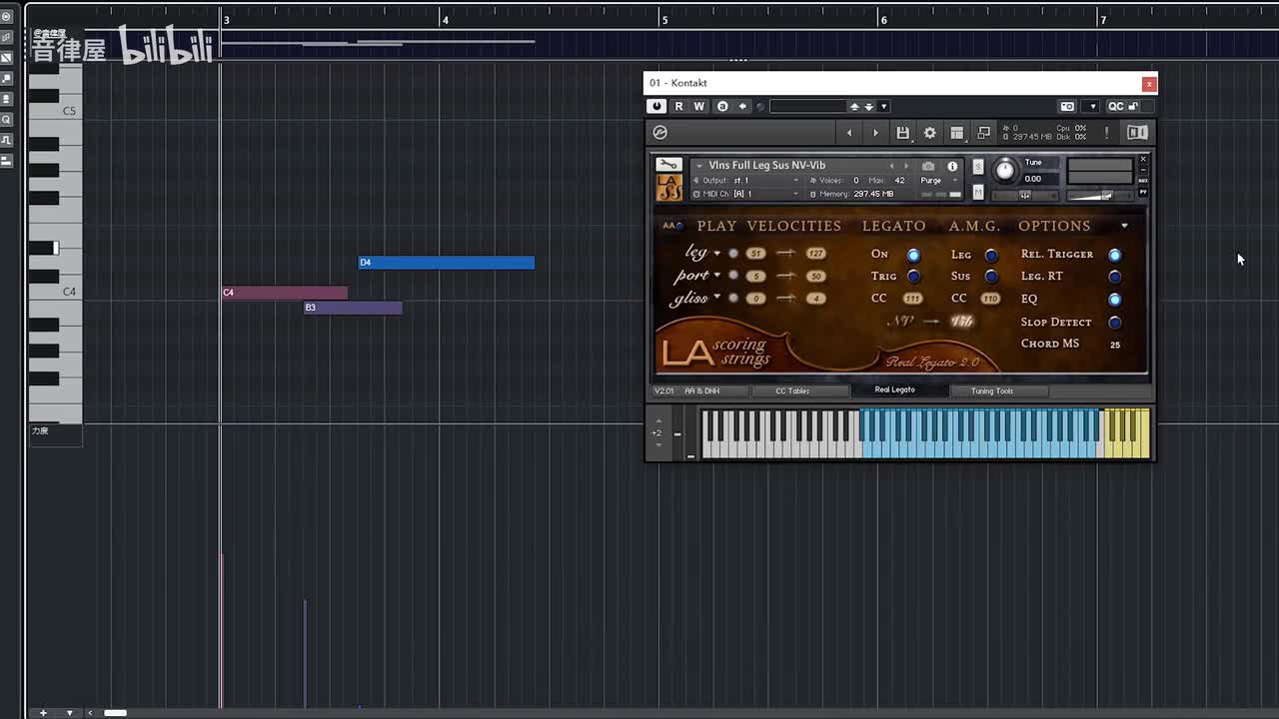Toggle the EQ option
The image size is (1279, 719).
[x=1115, y=299]
